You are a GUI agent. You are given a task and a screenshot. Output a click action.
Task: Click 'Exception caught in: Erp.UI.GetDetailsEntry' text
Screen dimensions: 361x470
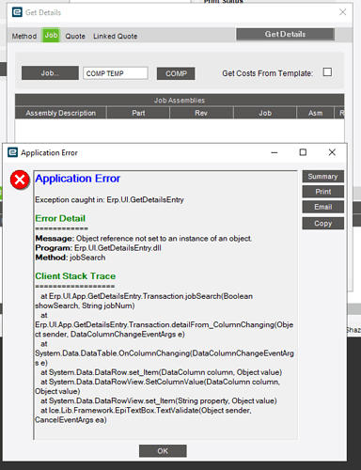(x=109, y=200)
